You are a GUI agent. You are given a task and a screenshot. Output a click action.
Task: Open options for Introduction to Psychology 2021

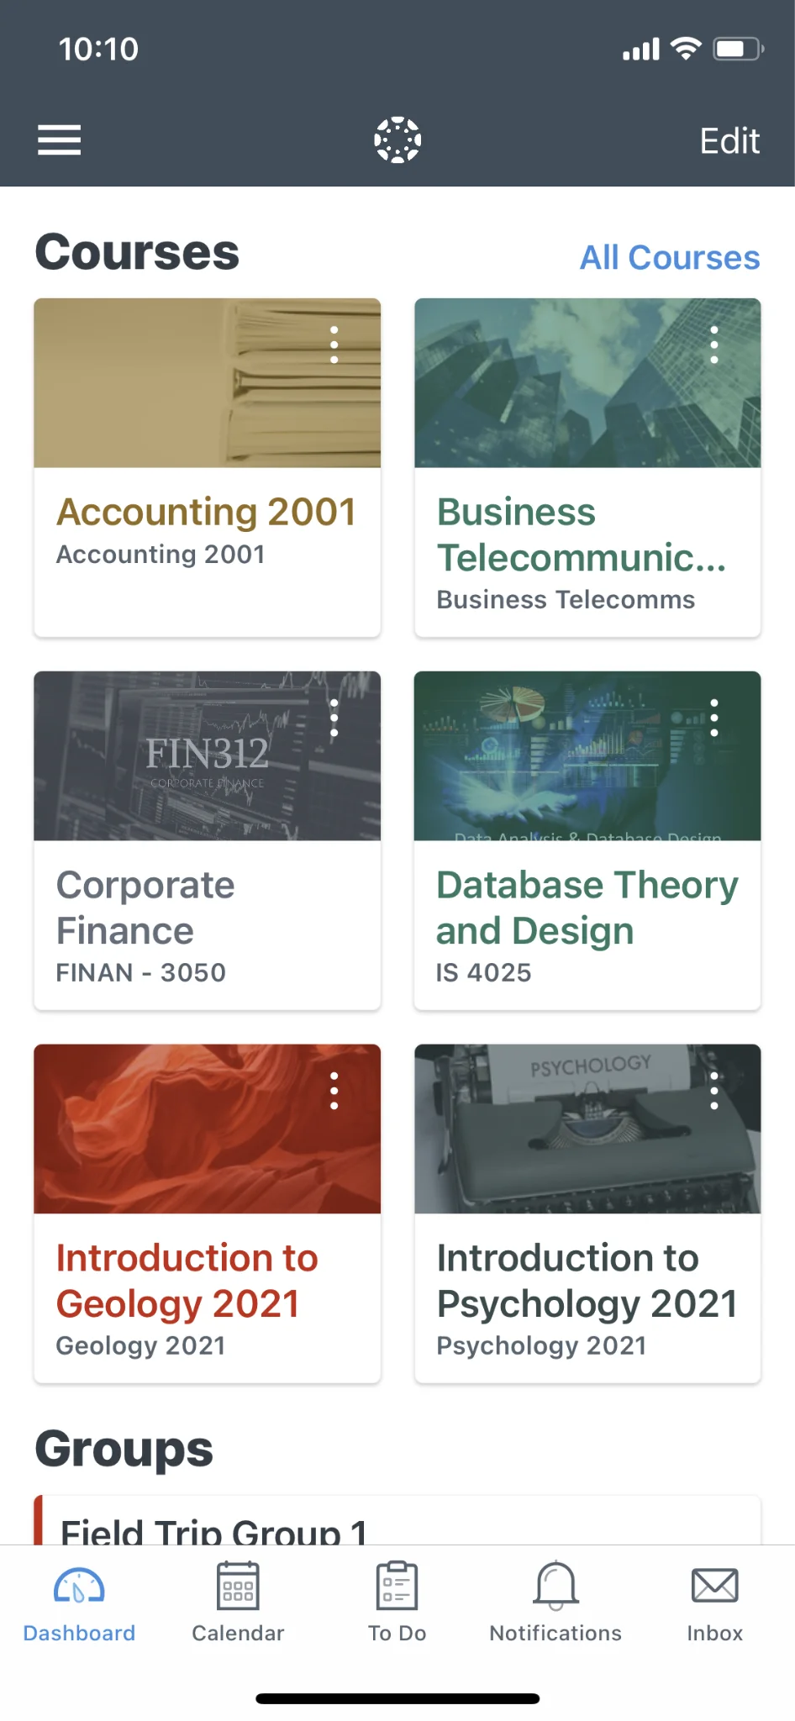pyautogui.click(x=714, y=1091)
